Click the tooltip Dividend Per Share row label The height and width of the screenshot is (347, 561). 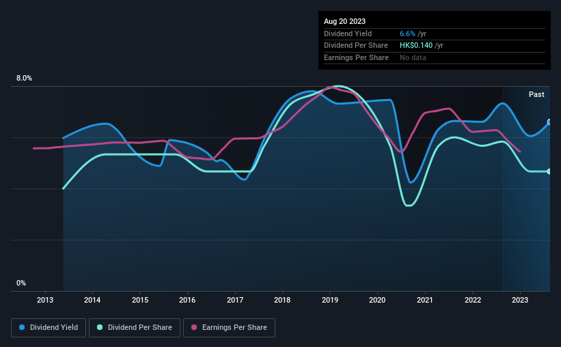pos(355,46)
